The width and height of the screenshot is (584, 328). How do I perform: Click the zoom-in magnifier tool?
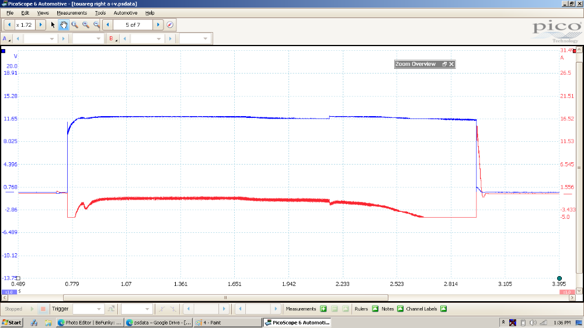click(86, 25)
